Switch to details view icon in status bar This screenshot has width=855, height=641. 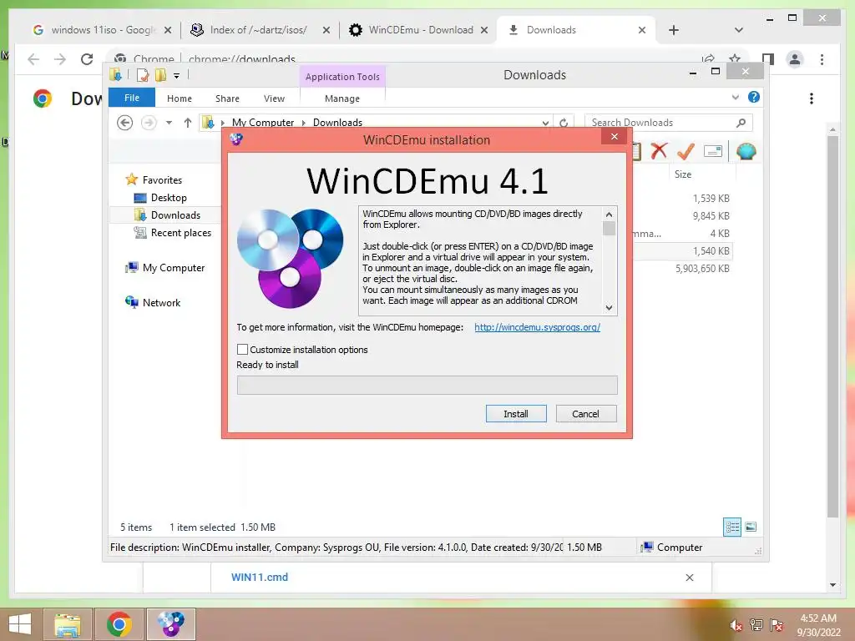tap(732, 527)
